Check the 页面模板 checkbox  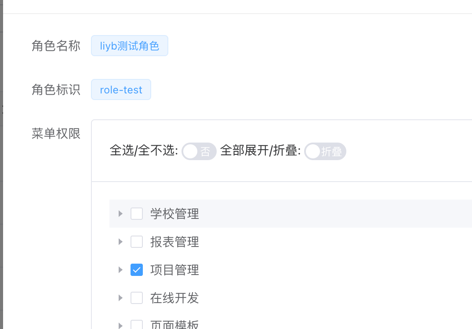point(137,325)
